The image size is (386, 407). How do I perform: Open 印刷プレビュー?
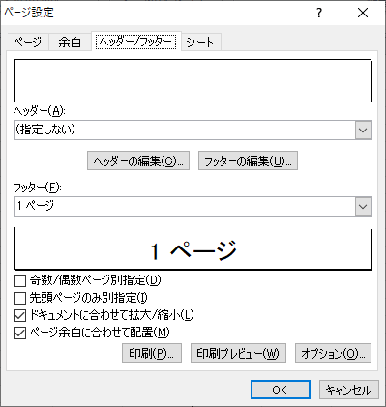click(x=238, y=353)
